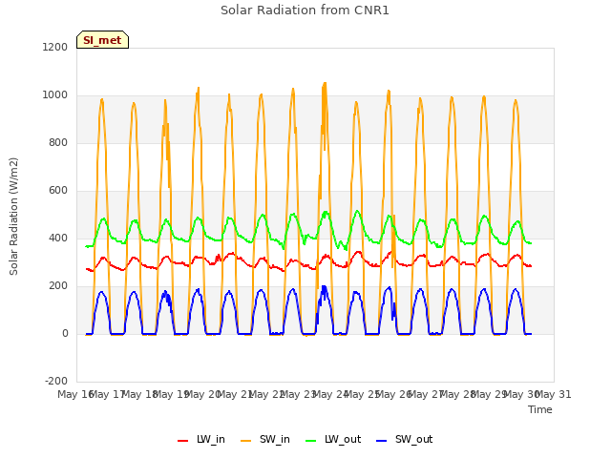Click the SI_met annotation label

pos(102,40)
